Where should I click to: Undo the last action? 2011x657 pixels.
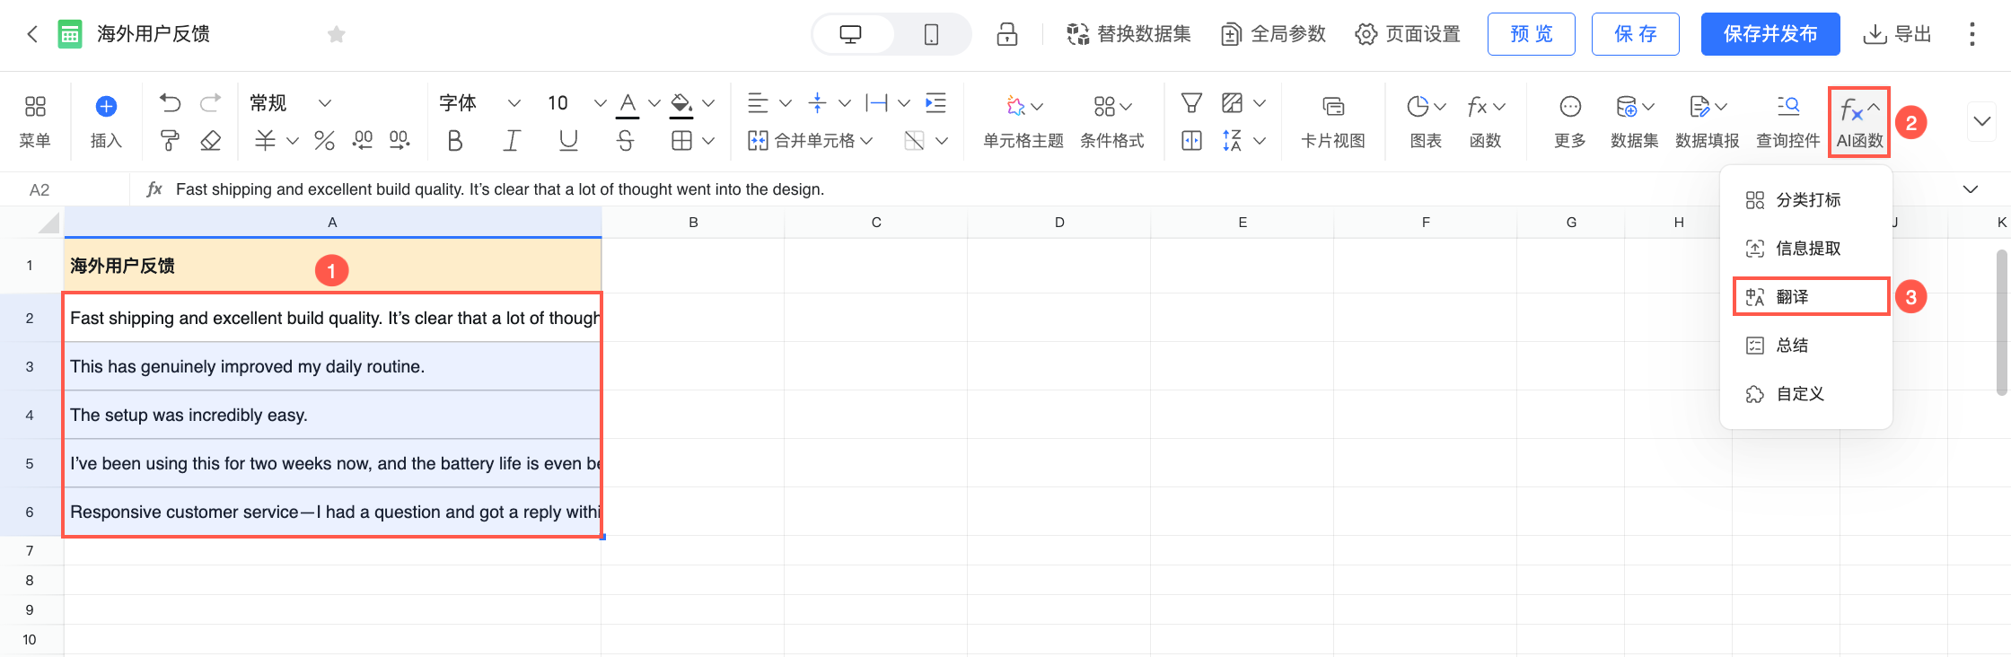pyautogui.click(x=171, y=103)
